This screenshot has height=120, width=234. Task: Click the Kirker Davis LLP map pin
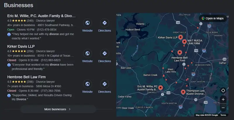click(x=180, y=37)
